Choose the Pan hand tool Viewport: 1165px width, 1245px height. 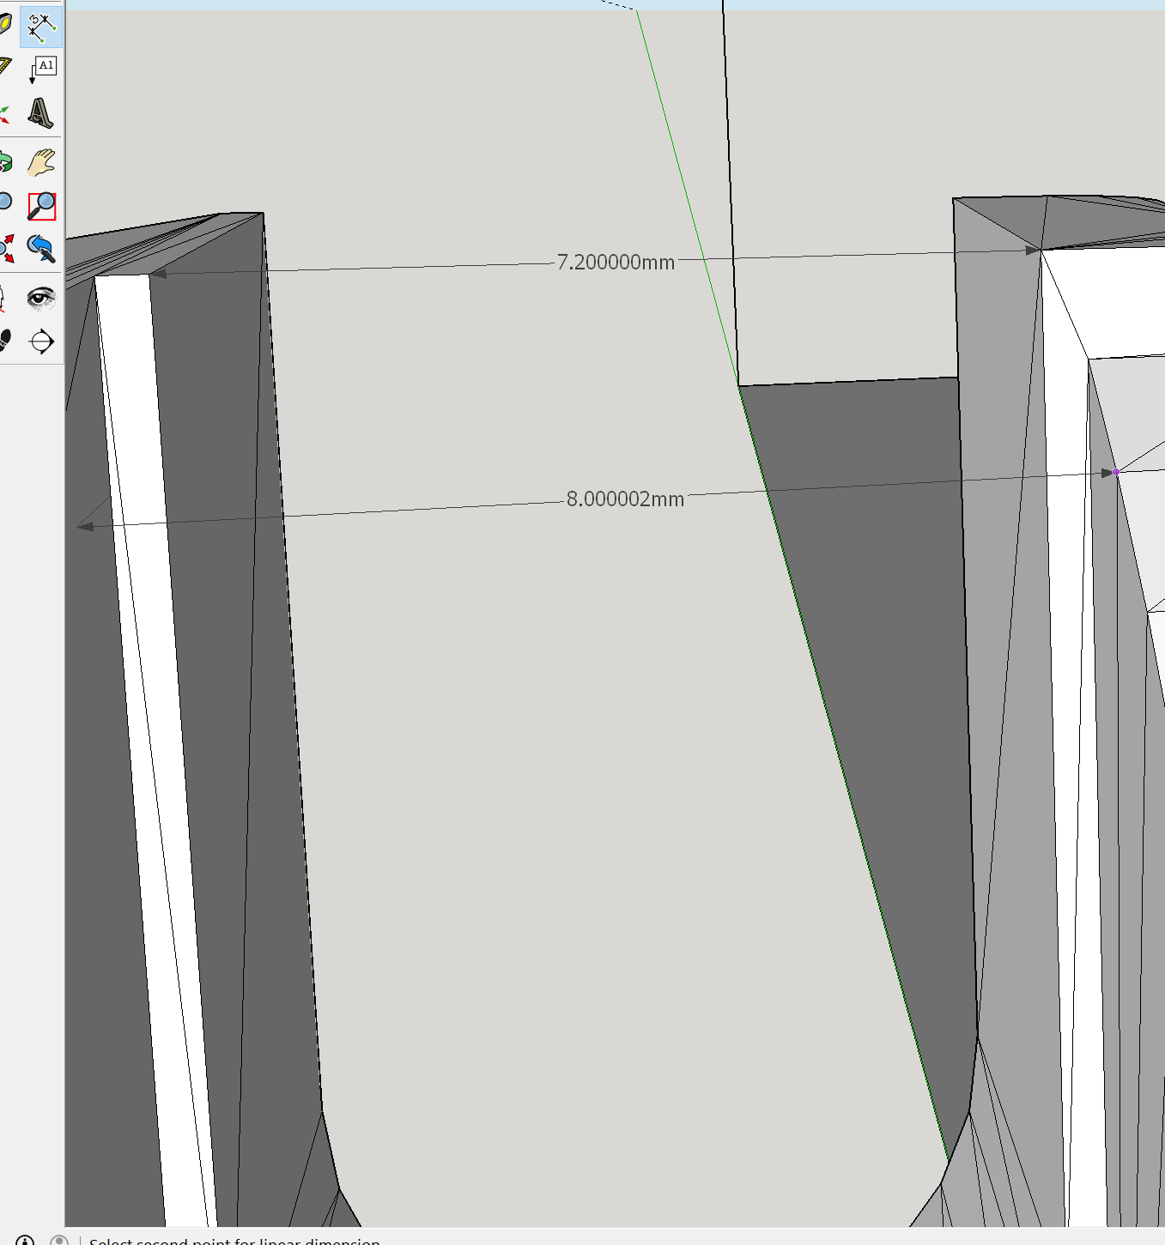point(40,162)
